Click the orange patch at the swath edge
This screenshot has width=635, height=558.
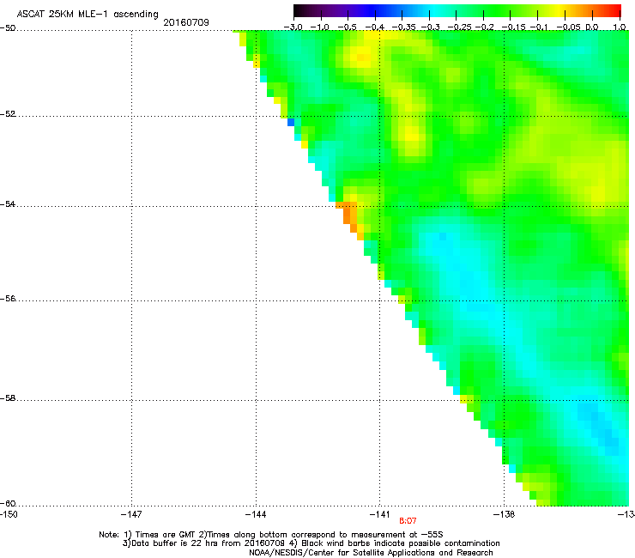click(x=348, y=215)
